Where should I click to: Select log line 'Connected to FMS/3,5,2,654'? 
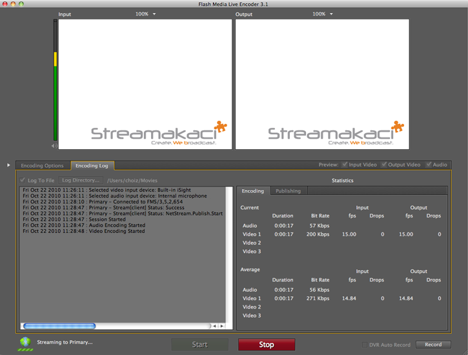coord(103,201)
